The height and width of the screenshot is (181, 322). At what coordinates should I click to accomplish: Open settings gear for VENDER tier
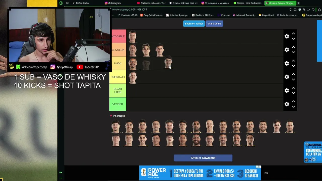tap(287, 104)
